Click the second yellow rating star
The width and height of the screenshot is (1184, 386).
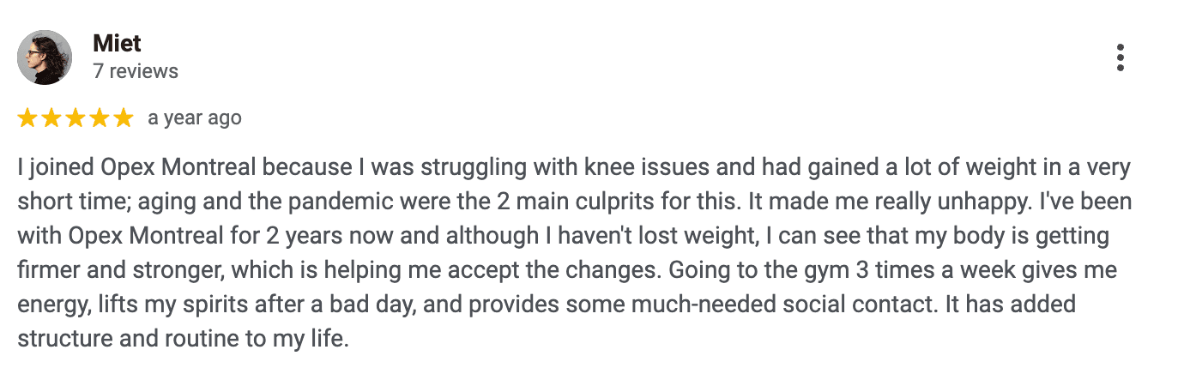point(51,118)
